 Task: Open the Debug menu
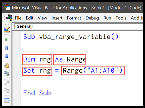92,18
